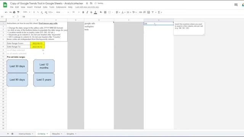Apply percent format icon
The height and width of the screenshot is (137, 244).
tap(38, 12)
